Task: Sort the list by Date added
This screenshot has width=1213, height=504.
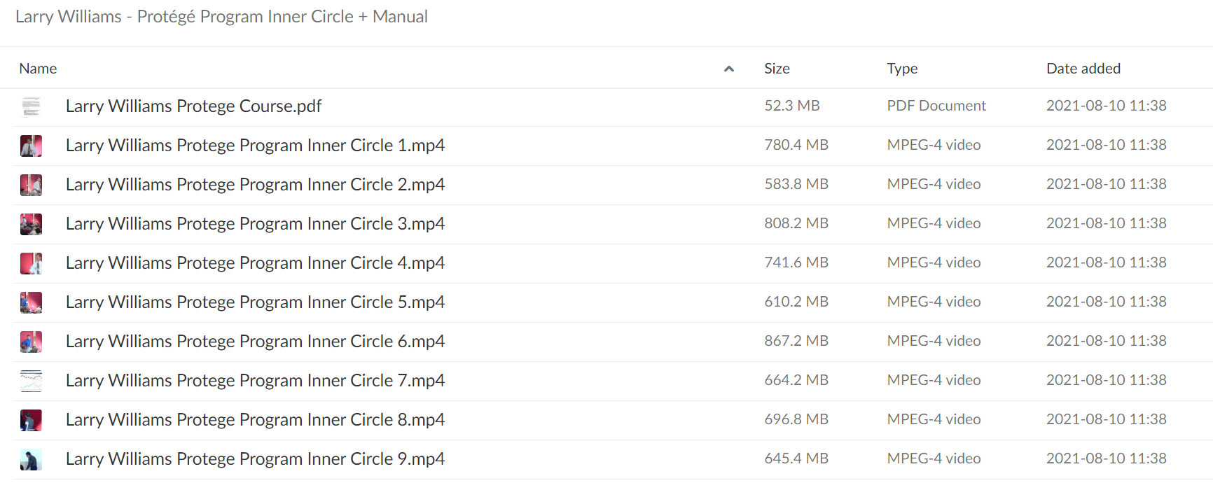Action: (1083, 69)
